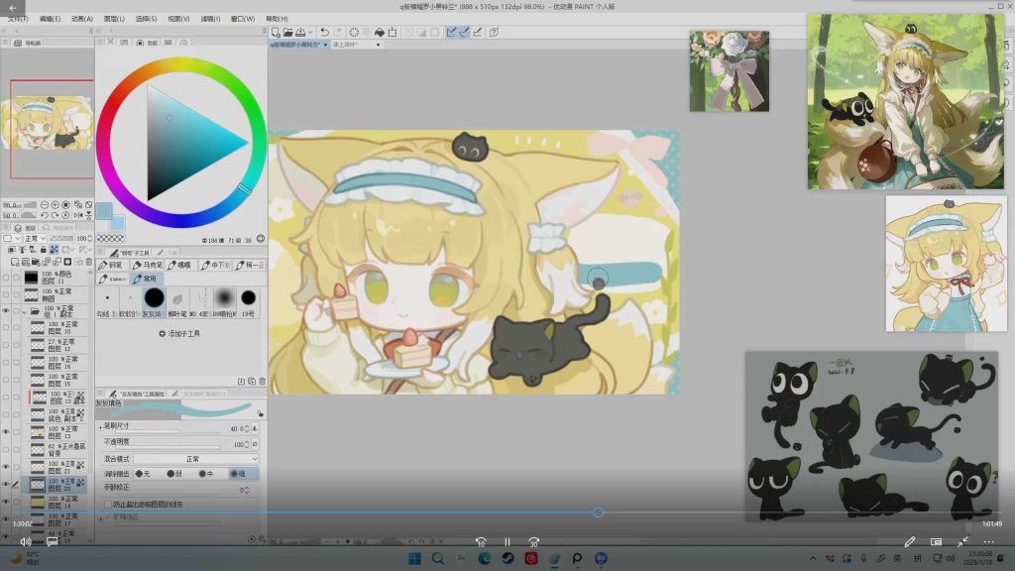This screenshot has height=571, width=1015.
Task: Click the transparent color checker swatch
Action: 111,238
